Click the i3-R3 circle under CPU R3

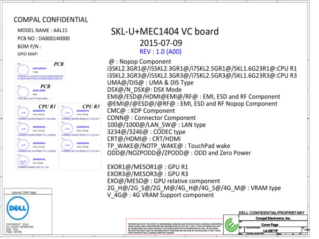(x=67, y=145)
